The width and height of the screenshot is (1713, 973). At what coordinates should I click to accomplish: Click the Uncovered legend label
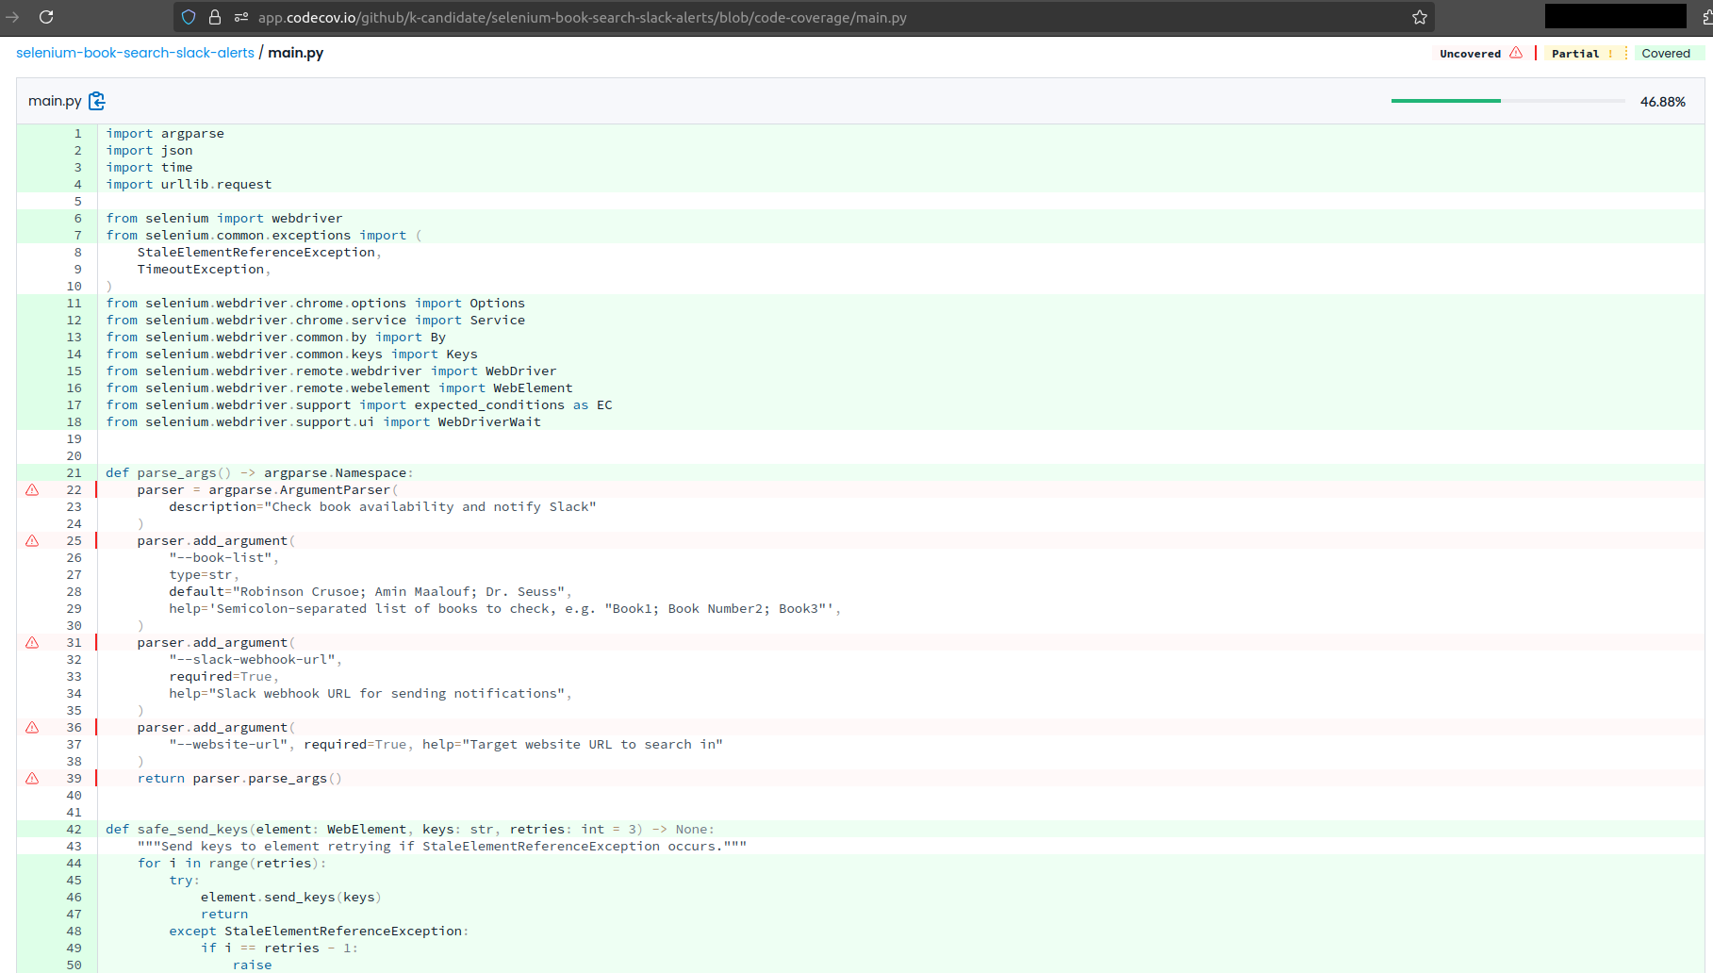[x=1470, y=54]
